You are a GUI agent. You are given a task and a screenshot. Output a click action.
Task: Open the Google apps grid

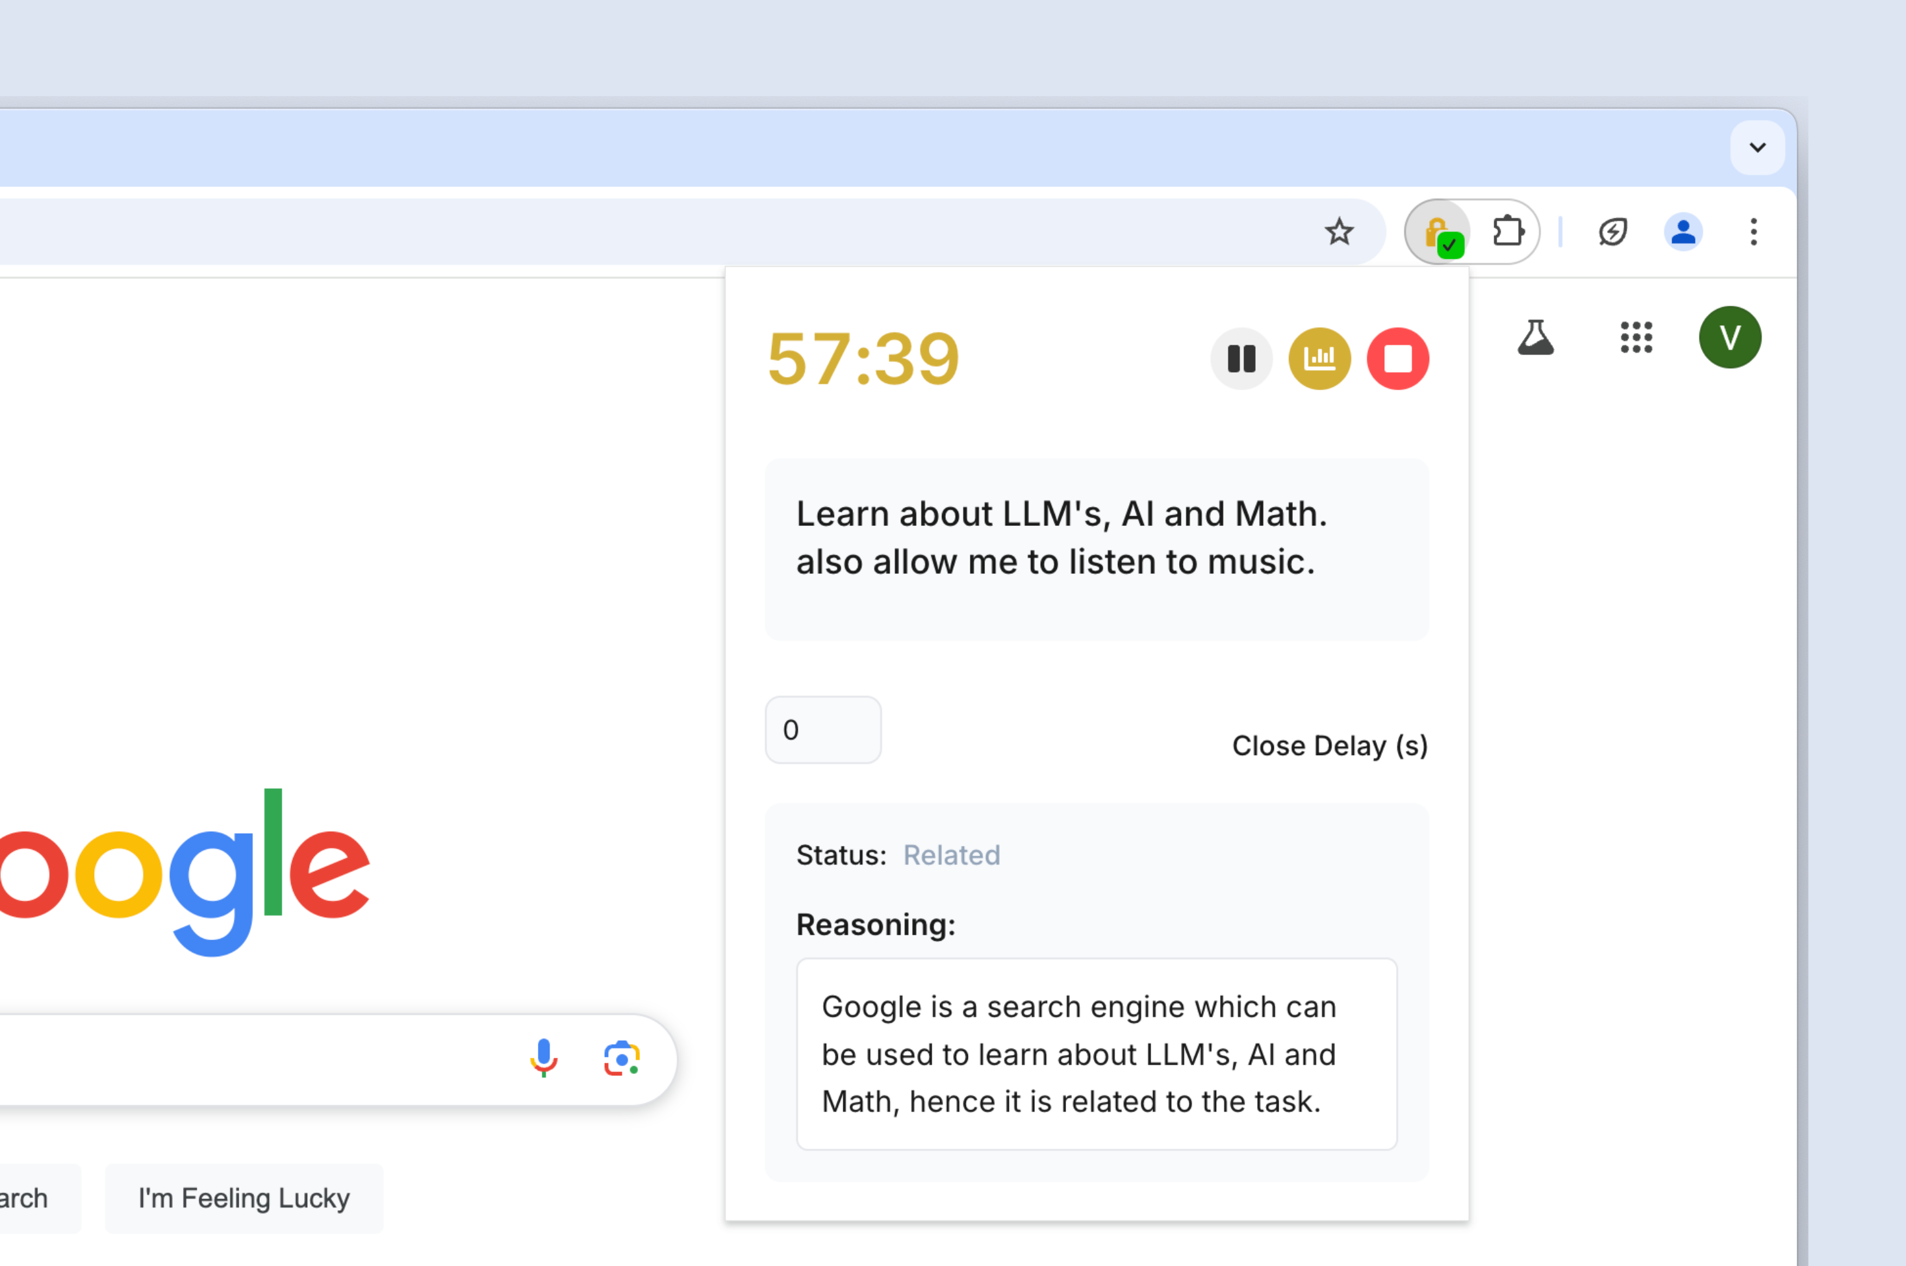click(x=1636, y=338)
